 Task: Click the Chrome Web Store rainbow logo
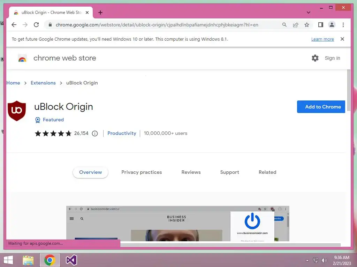22,58
